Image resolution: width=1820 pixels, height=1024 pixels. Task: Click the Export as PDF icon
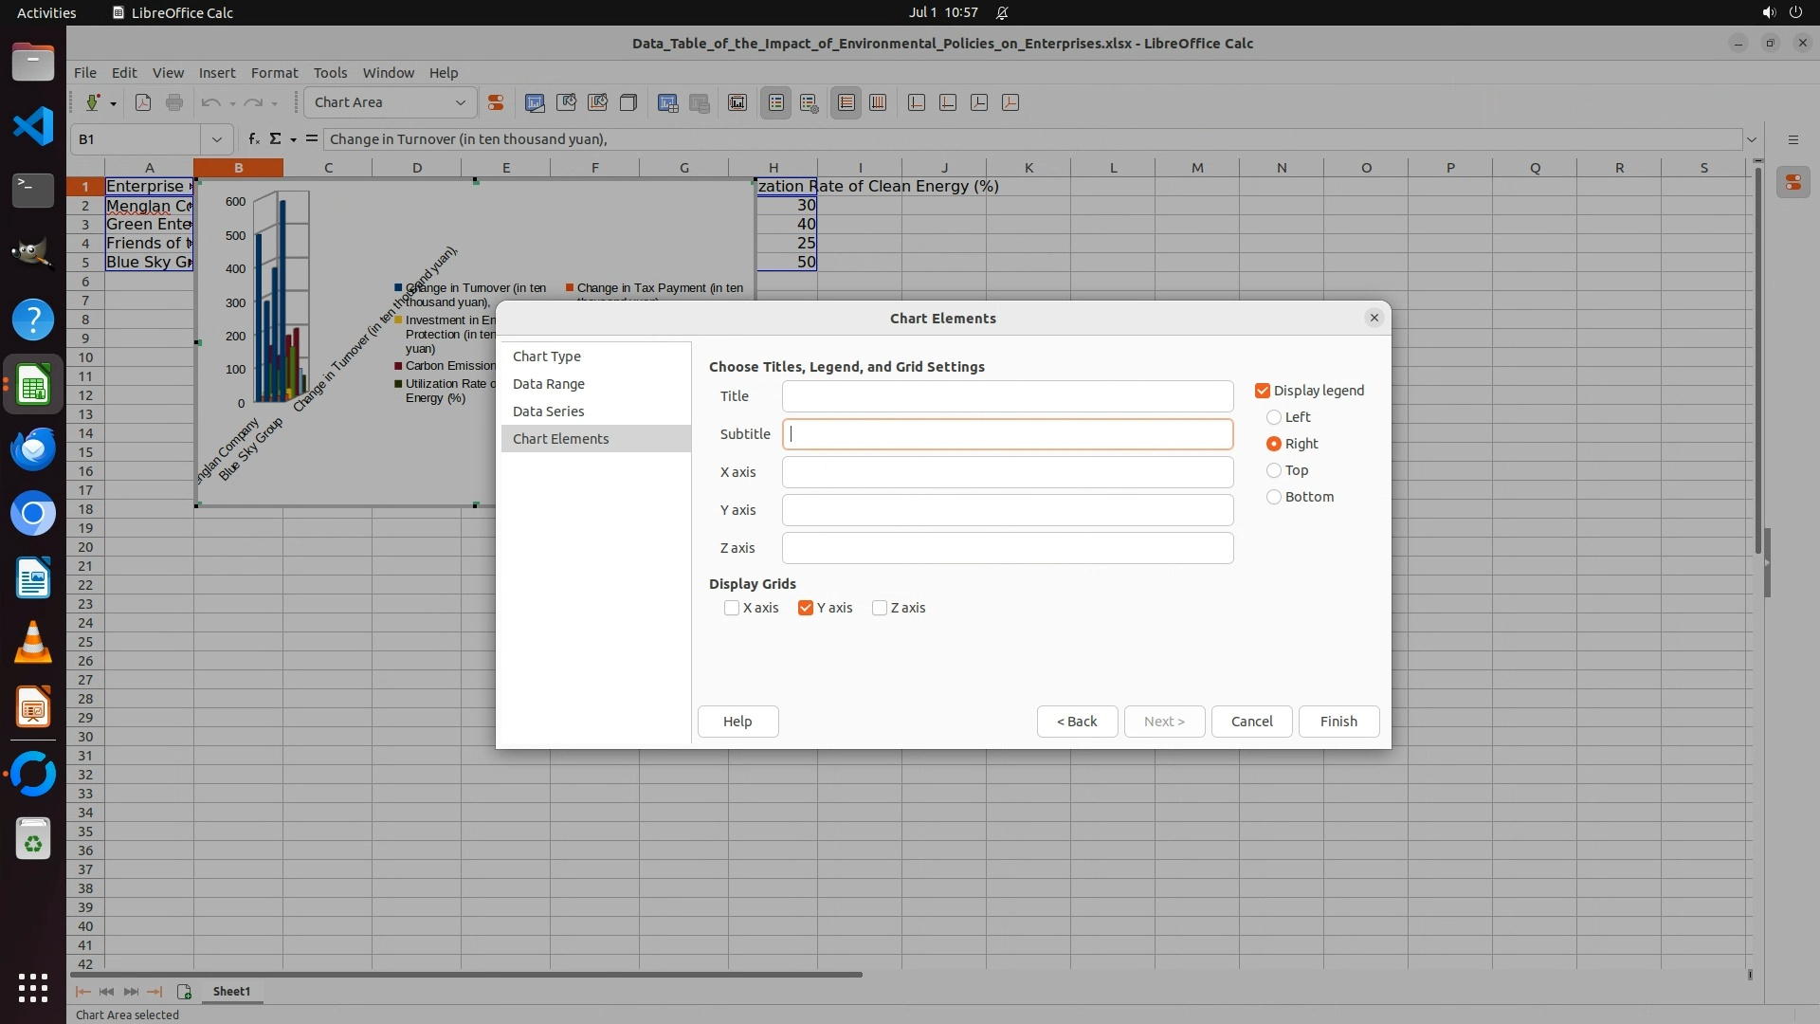143,102
